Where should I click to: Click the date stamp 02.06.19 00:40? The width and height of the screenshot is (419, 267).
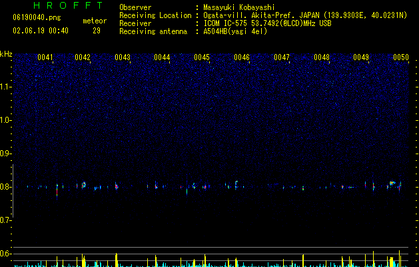[41, 31]
